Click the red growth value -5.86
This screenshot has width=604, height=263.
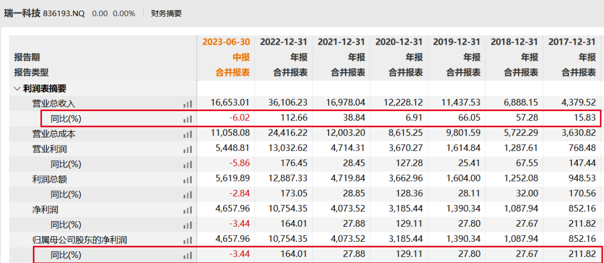[240, 163]
